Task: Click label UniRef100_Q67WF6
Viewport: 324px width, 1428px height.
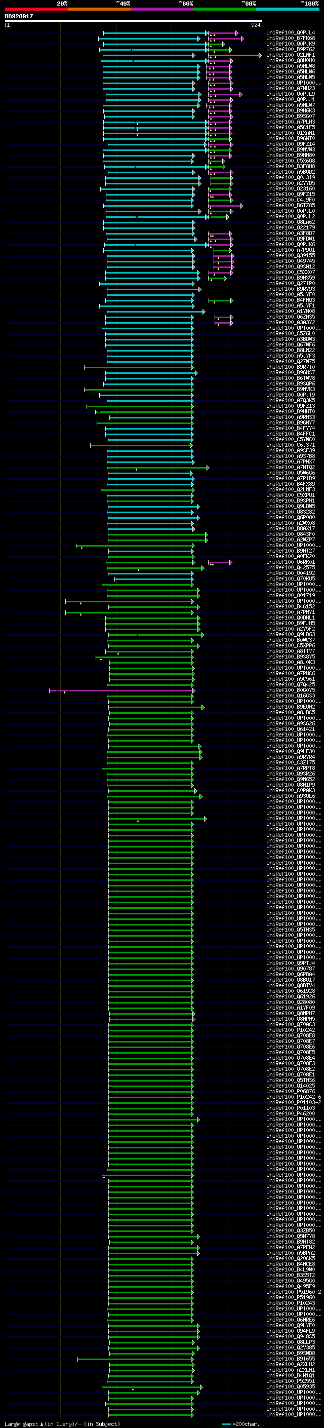Action: click(291, 345)
